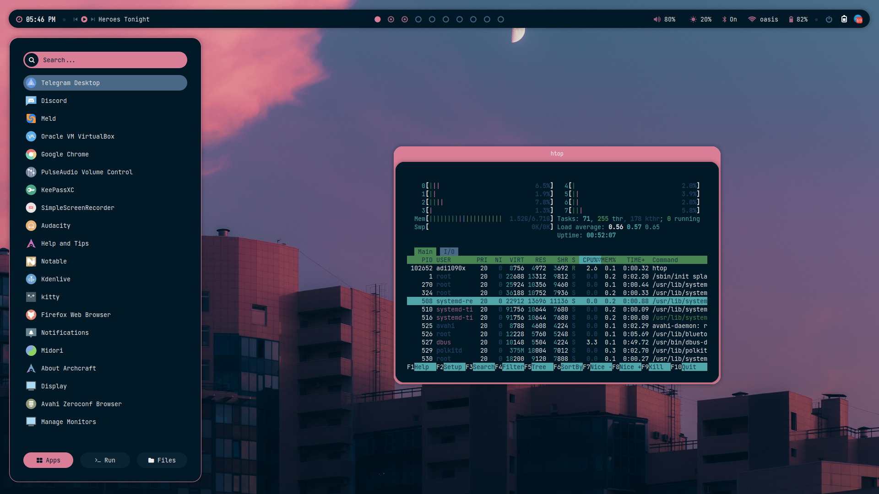Open KeePassXC from the launcher
879x494 pixels.
tap(31, 190)
